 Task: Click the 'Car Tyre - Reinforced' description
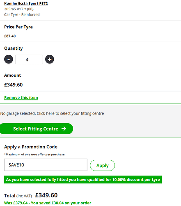click(x=22, y=14)
